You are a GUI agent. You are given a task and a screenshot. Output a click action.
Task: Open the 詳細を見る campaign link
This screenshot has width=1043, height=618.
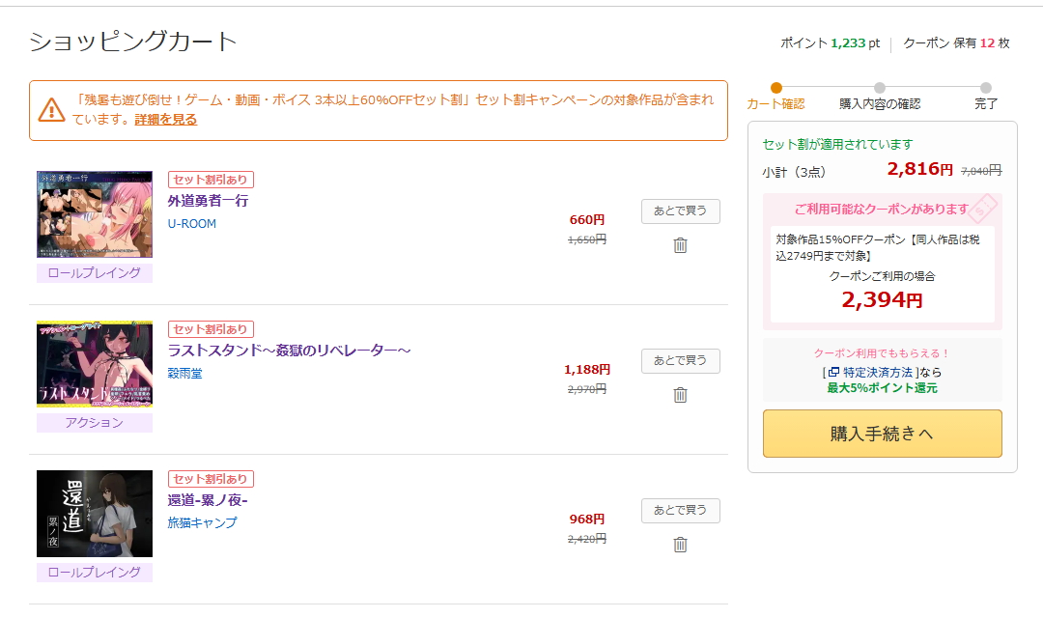pyautogui.click(x=166, y=120)
